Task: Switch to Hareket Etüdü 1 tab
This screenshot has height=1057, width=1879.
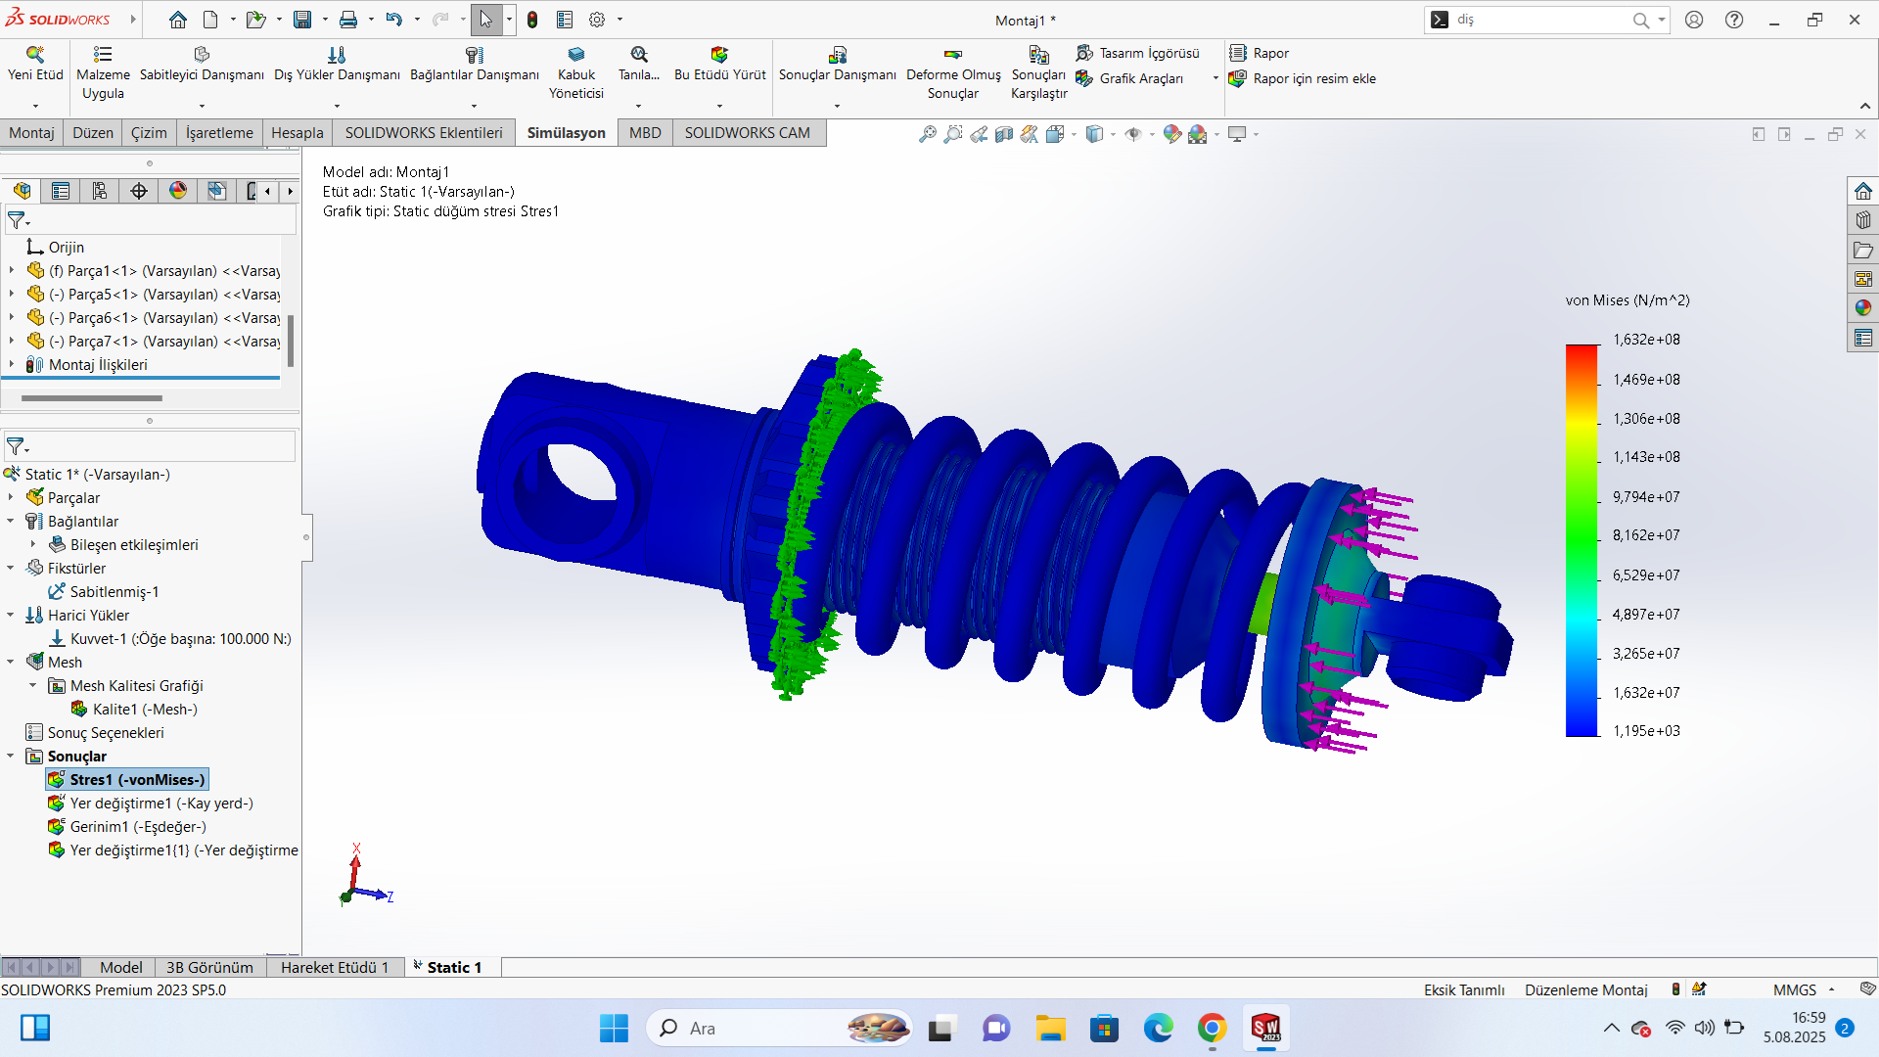Action: pos(334,967)
